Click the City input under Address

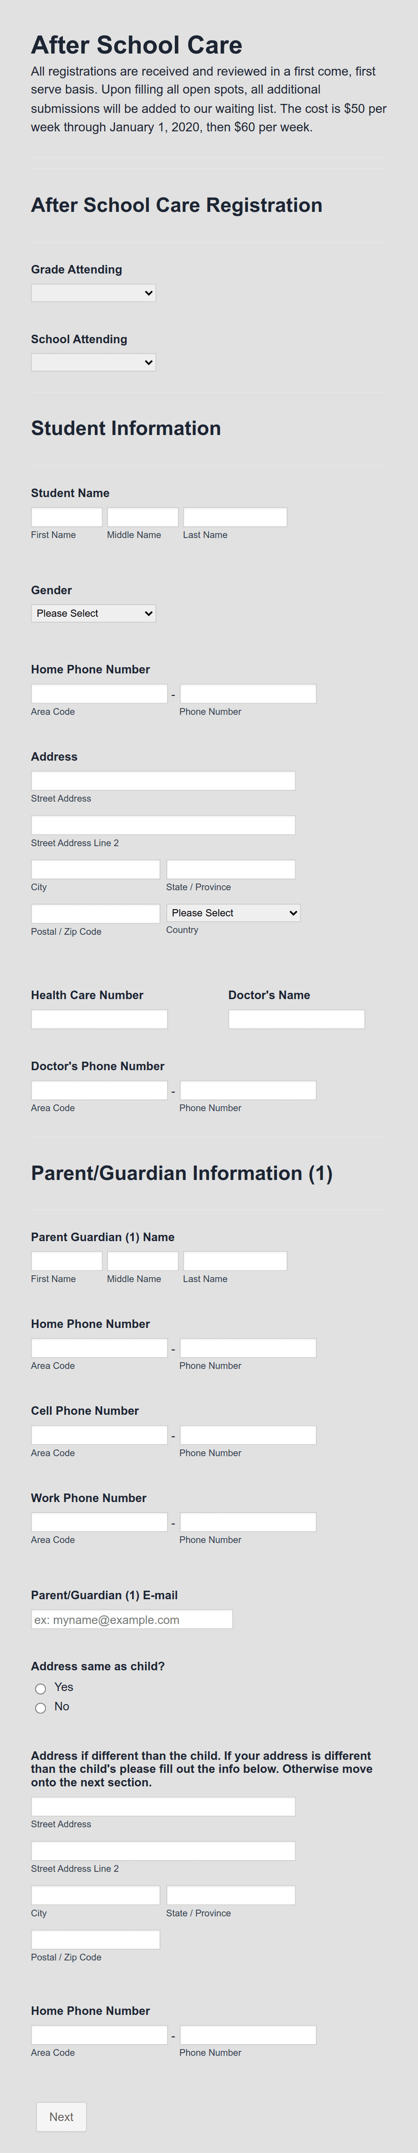point(95,868)
